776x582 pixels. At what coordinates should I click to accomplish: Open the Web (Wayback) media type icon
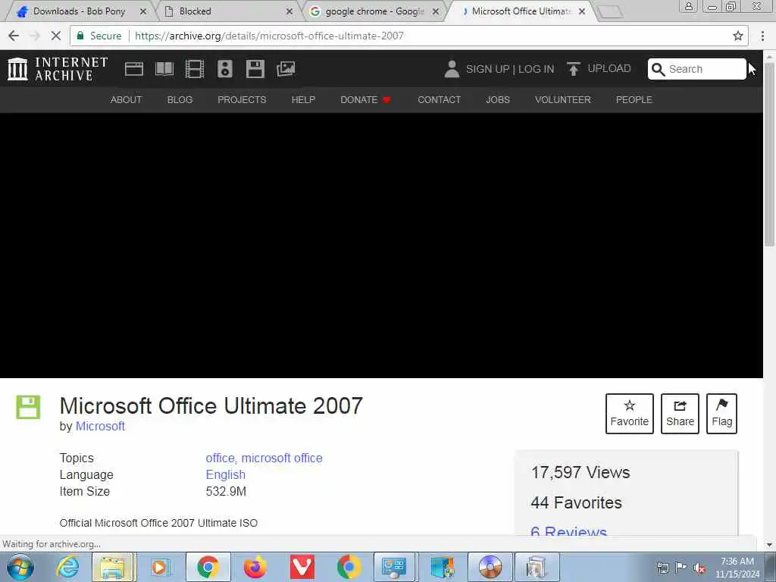click(133, 69)
